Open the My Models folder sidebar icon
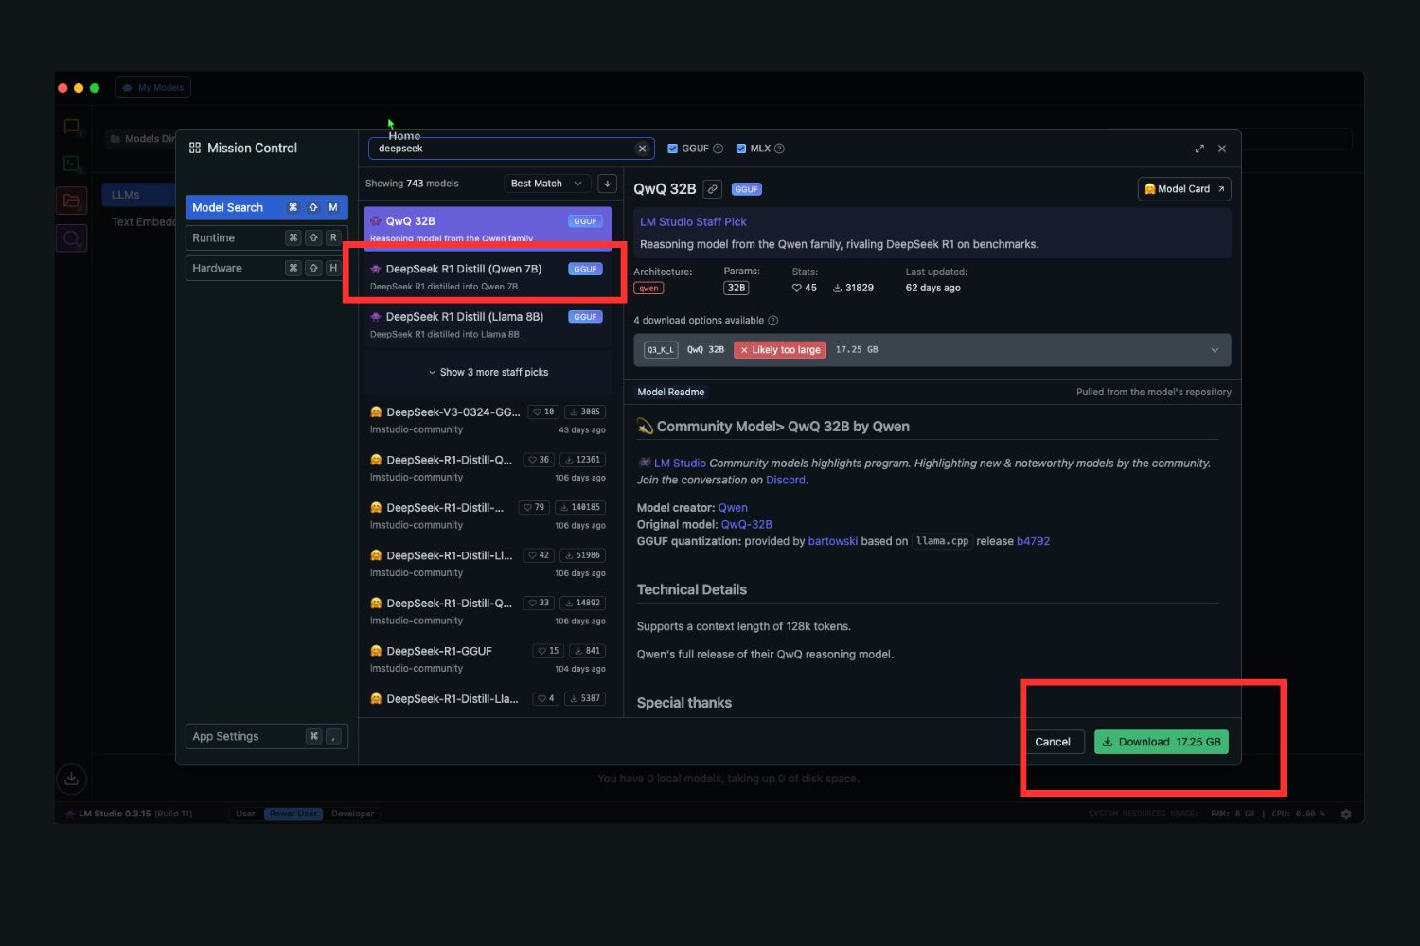Viewport: 1420px width, 946px height. point(71,201)
